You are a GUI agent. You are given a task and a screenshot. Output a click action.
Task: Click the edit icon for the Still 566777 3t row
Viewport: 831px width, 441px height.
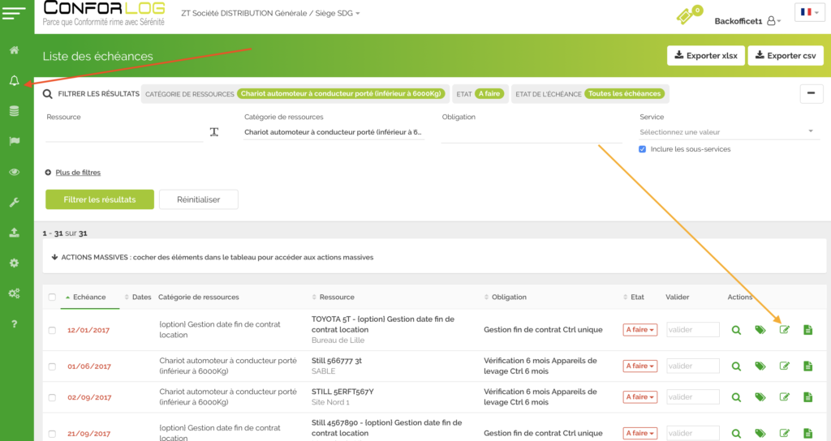[x=784, y=366]
